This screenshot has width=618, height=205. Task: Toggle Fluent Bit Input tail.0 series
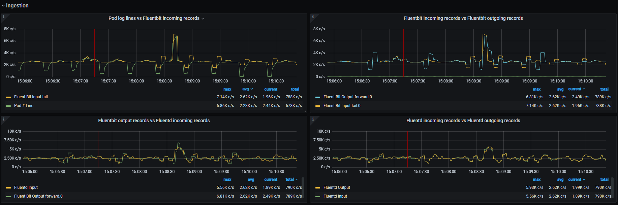coord(342,106)
